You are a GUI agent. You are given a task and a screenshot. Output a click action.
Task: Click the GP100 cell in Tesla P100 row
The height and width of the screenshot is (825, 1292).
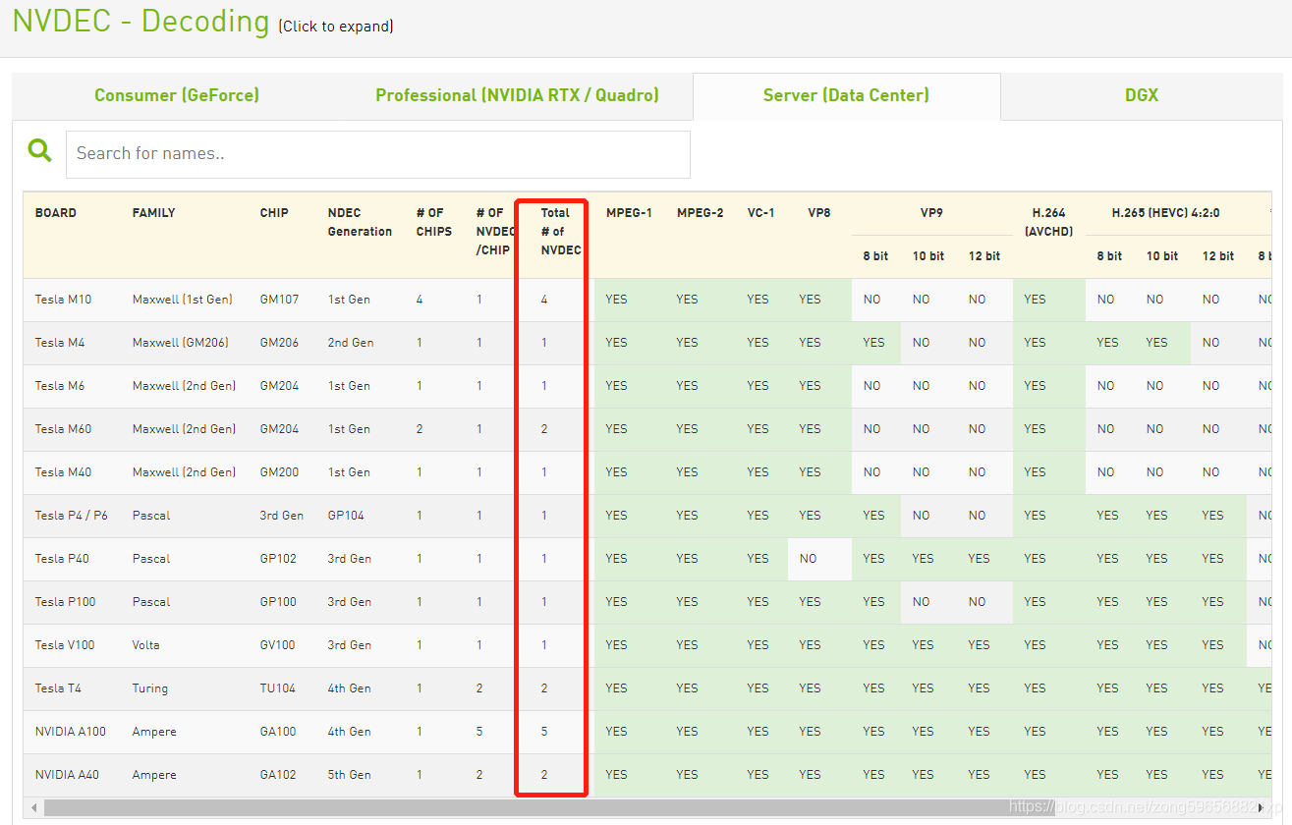(x=278, y=602)
